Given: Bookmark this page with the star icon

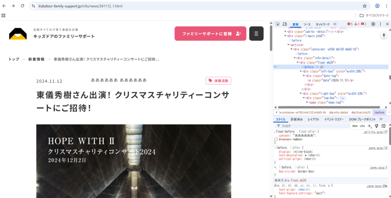Looking at the screenshot, I should pos(364,6).
